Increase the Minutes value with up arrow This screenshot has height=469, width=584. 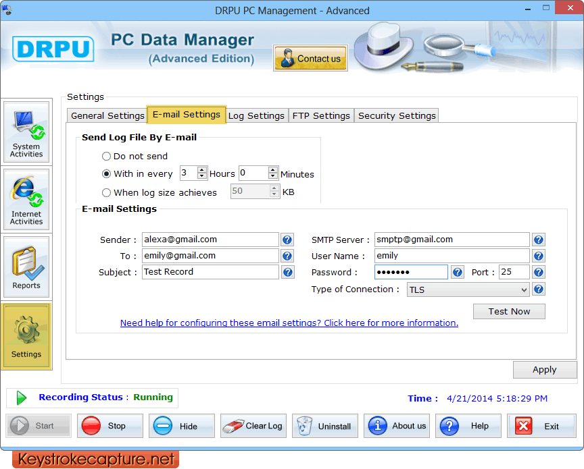point(272,170)
